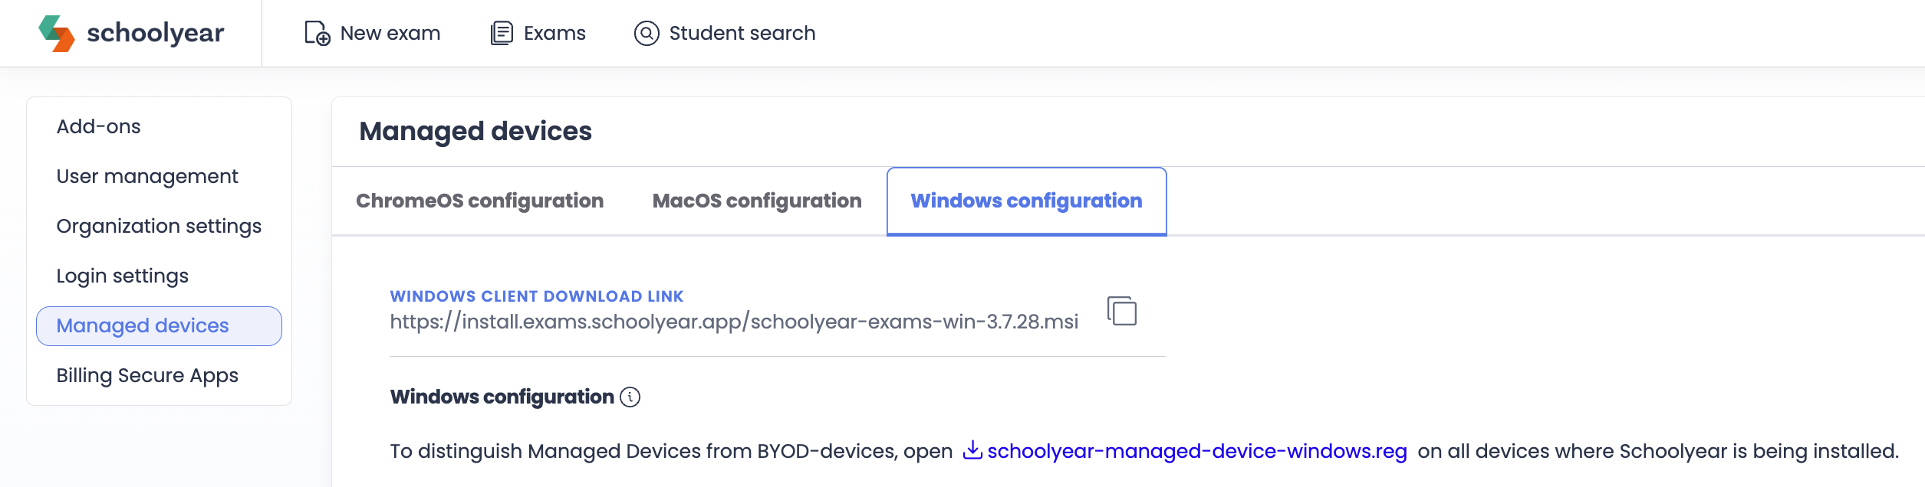Open Organization settings in sidebar
This screenshot has width=1925, height=487.
159,226
